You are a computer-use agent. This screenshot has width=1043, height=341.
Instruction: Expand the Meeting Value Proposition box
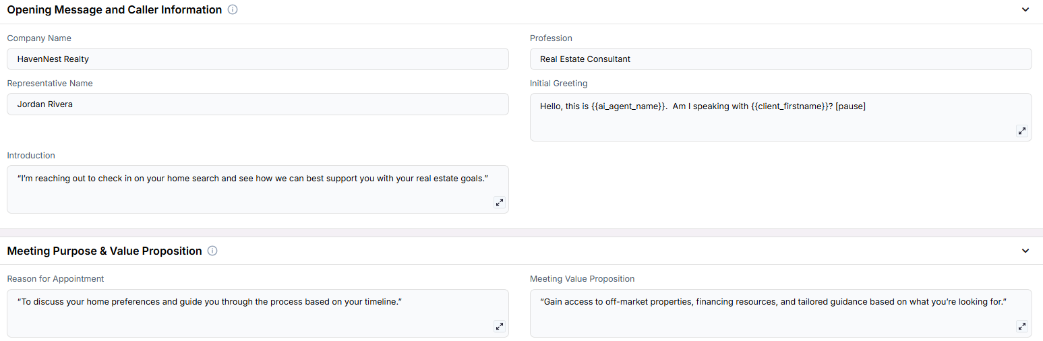tap(1022, 326)
